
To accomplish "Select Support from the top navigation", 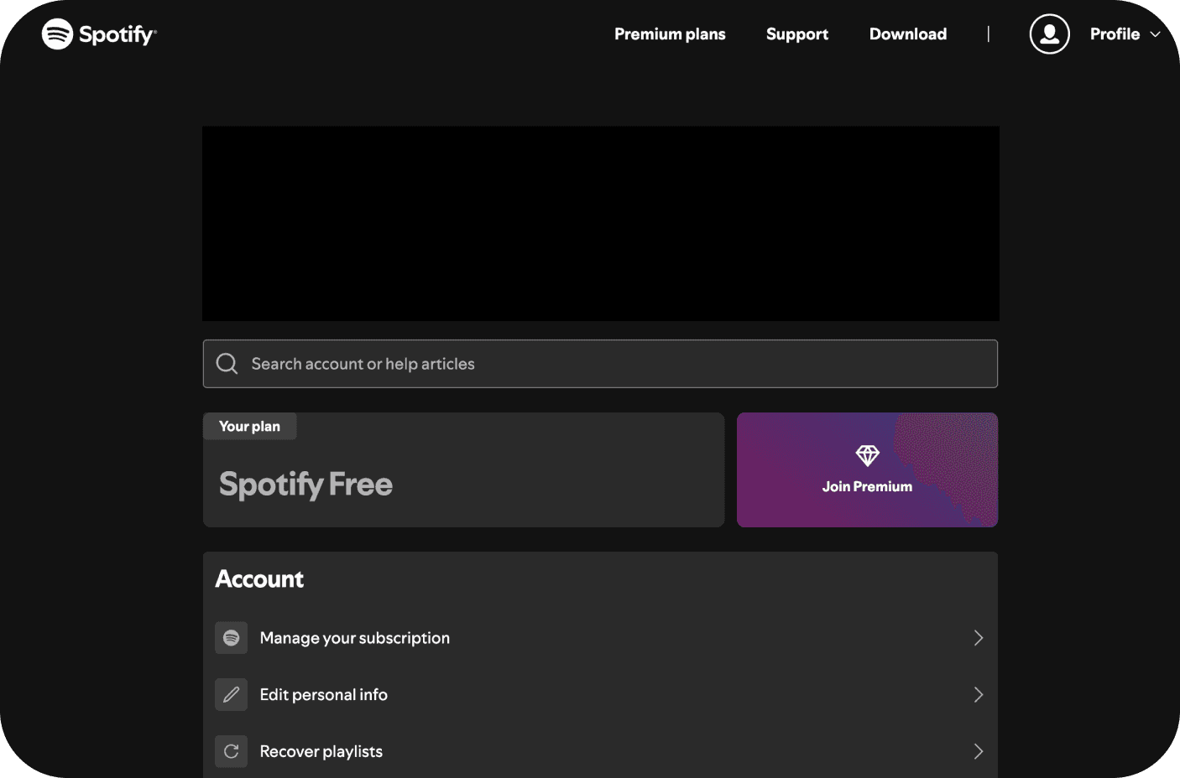I will [x=796, y=34].
